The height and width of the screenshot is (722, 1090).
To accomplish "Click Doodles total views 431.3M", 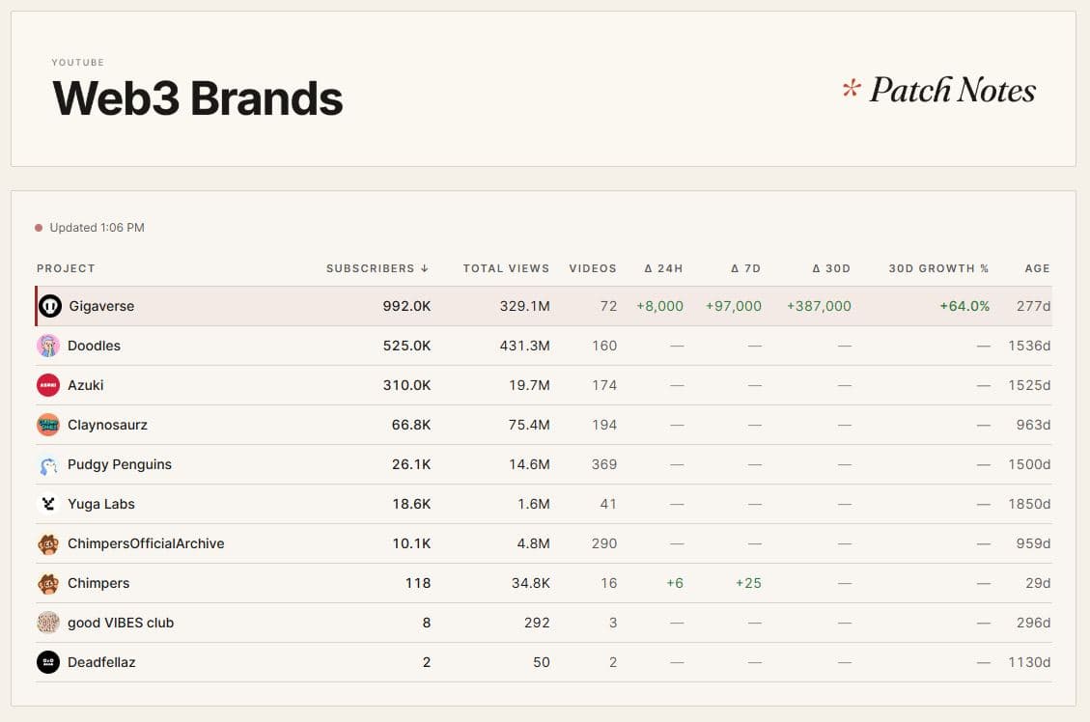I will click(525, 346).
